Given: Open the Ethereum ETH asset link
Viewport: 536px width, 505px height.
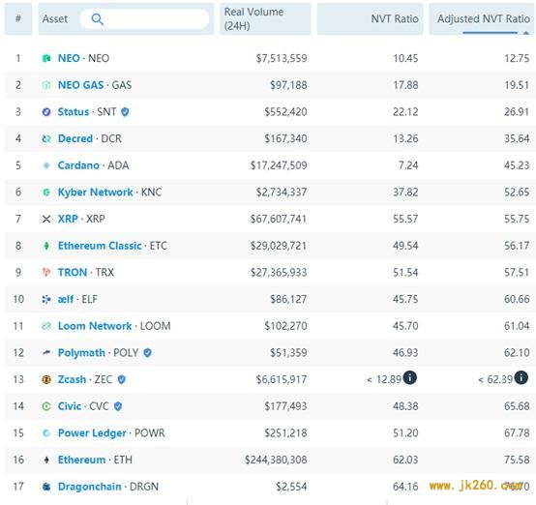Looking at the screenshot, I should point(81,460).
